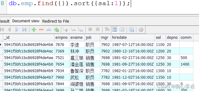Click sal cell 1100
Viewport: 199px width, 91px height.
(160, 45)
